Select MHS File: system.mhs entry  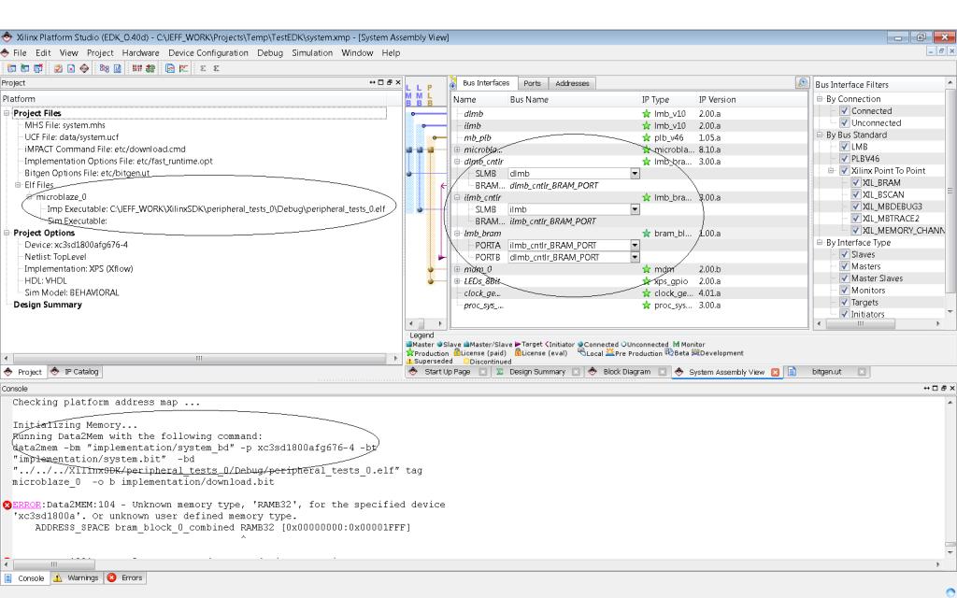point(64,124)
